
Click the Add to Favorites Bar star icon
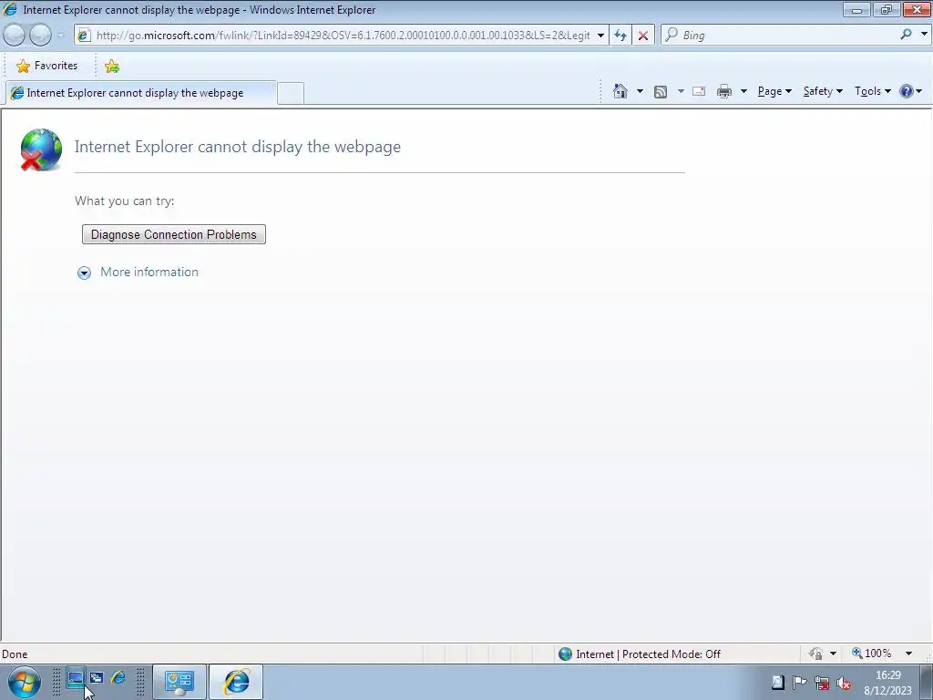[x=112, y=66]
